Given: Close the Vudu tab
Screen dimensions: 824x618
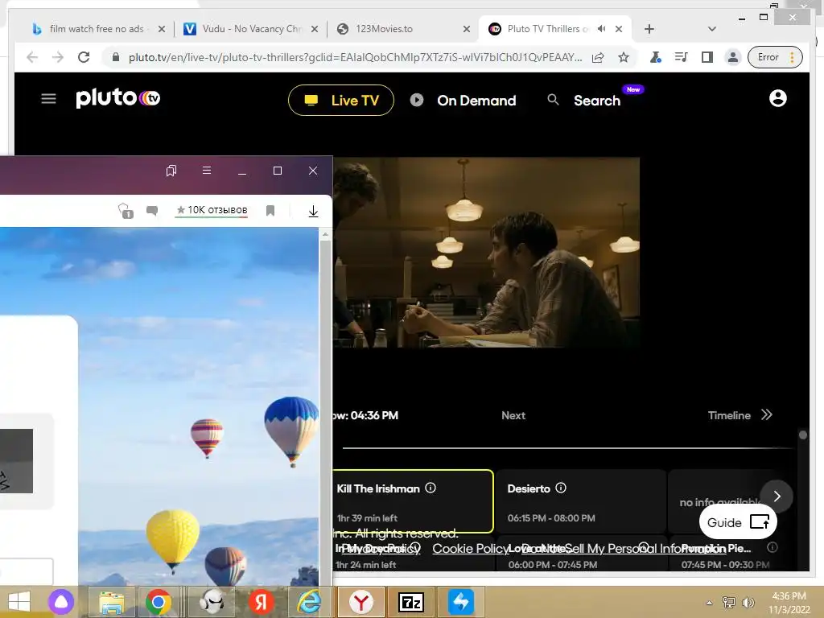Looking at the screenshot, I should pos(315,30).
